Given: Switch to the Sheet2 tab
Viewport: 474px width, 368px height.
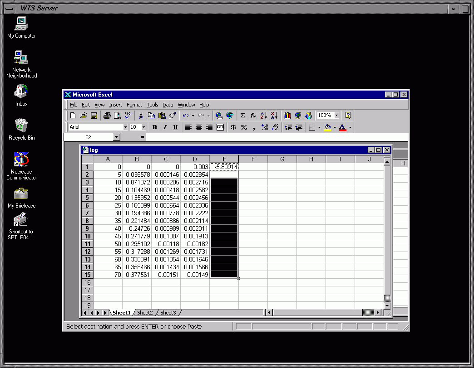Looking at the screenshot, I should point(145,313).
